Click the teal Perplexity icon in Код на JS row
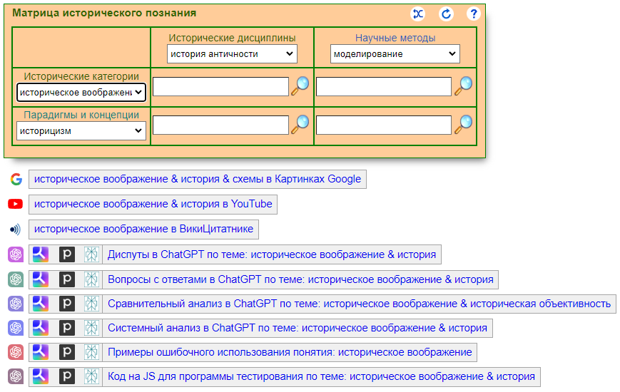This screenshot has height=392, width=620. (x=91, y=376)
